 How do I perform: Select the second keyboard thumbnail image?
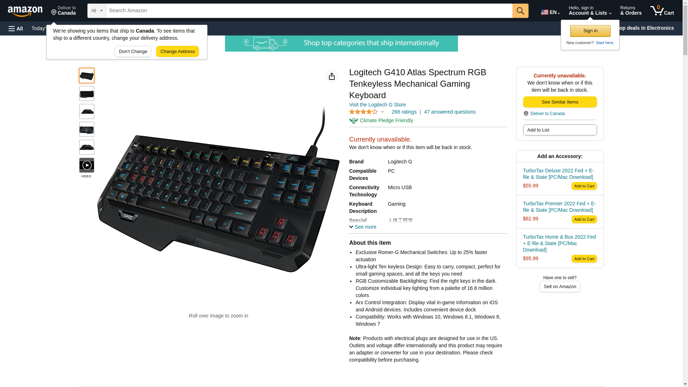[87, 94]
